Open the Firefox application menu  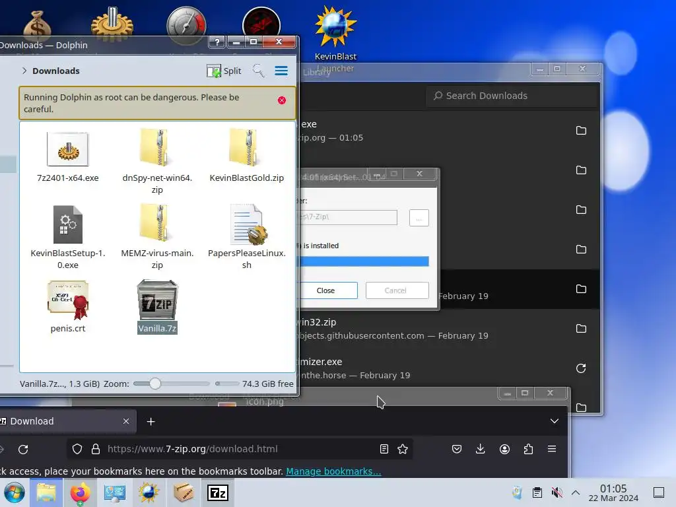[552, 449]
